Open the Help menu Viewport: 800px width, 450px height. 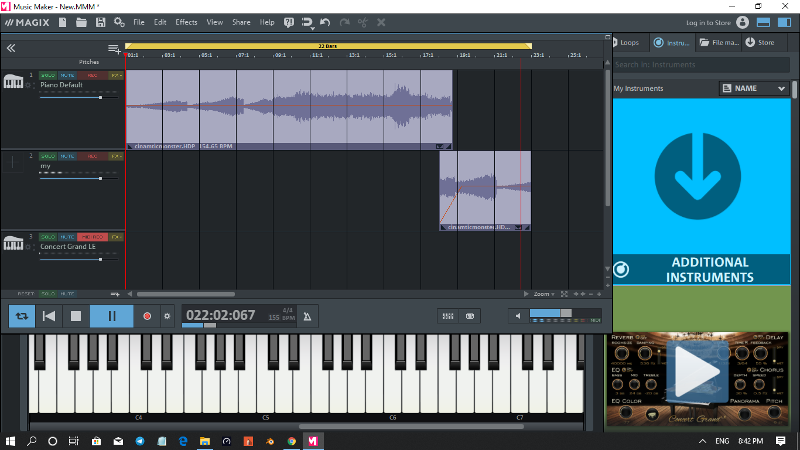tap(267, 22)
